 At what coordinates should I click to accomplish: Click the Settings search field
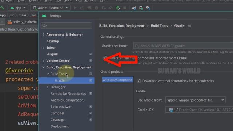click(66, 25)
